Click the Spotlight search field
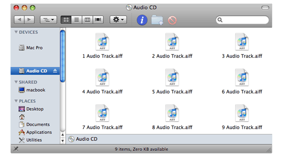This screenshot has width=281, height=160. click(x=242, y=20)
